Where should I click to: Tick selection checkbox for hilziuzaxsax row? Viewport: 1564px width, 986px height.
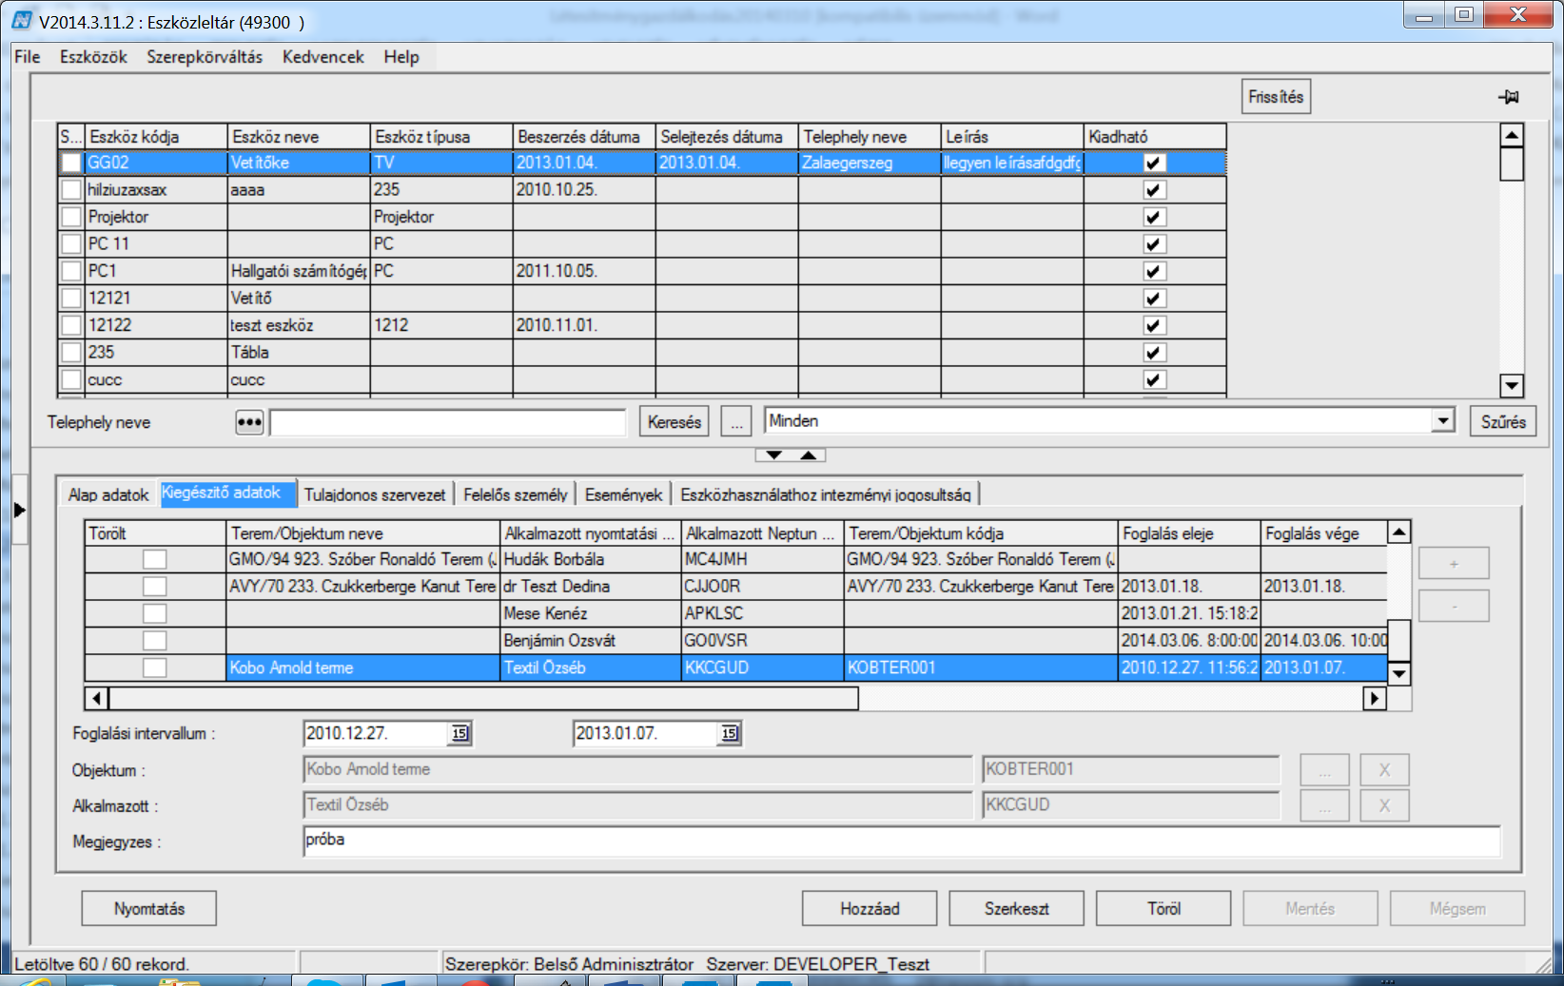(x=71, y=190)
